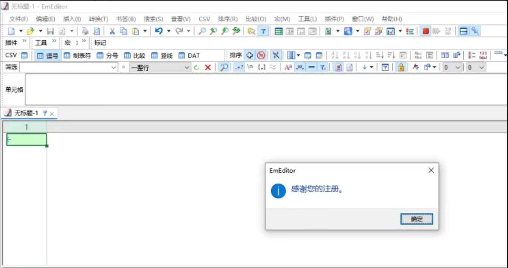Click the red X abort filter icon
Viewport: 508px width, 268px height.
tap(208, 67)
